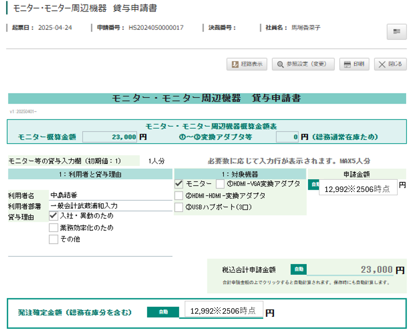Check the ②HDMI-HDMI変換アダプタ option
Screen dimensions: 415x333
click(179, 196)
